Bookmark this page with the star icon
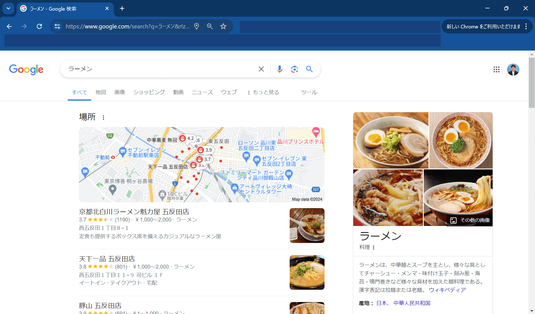The width and height of the screenshot is (535, 314). click(223, 26)
